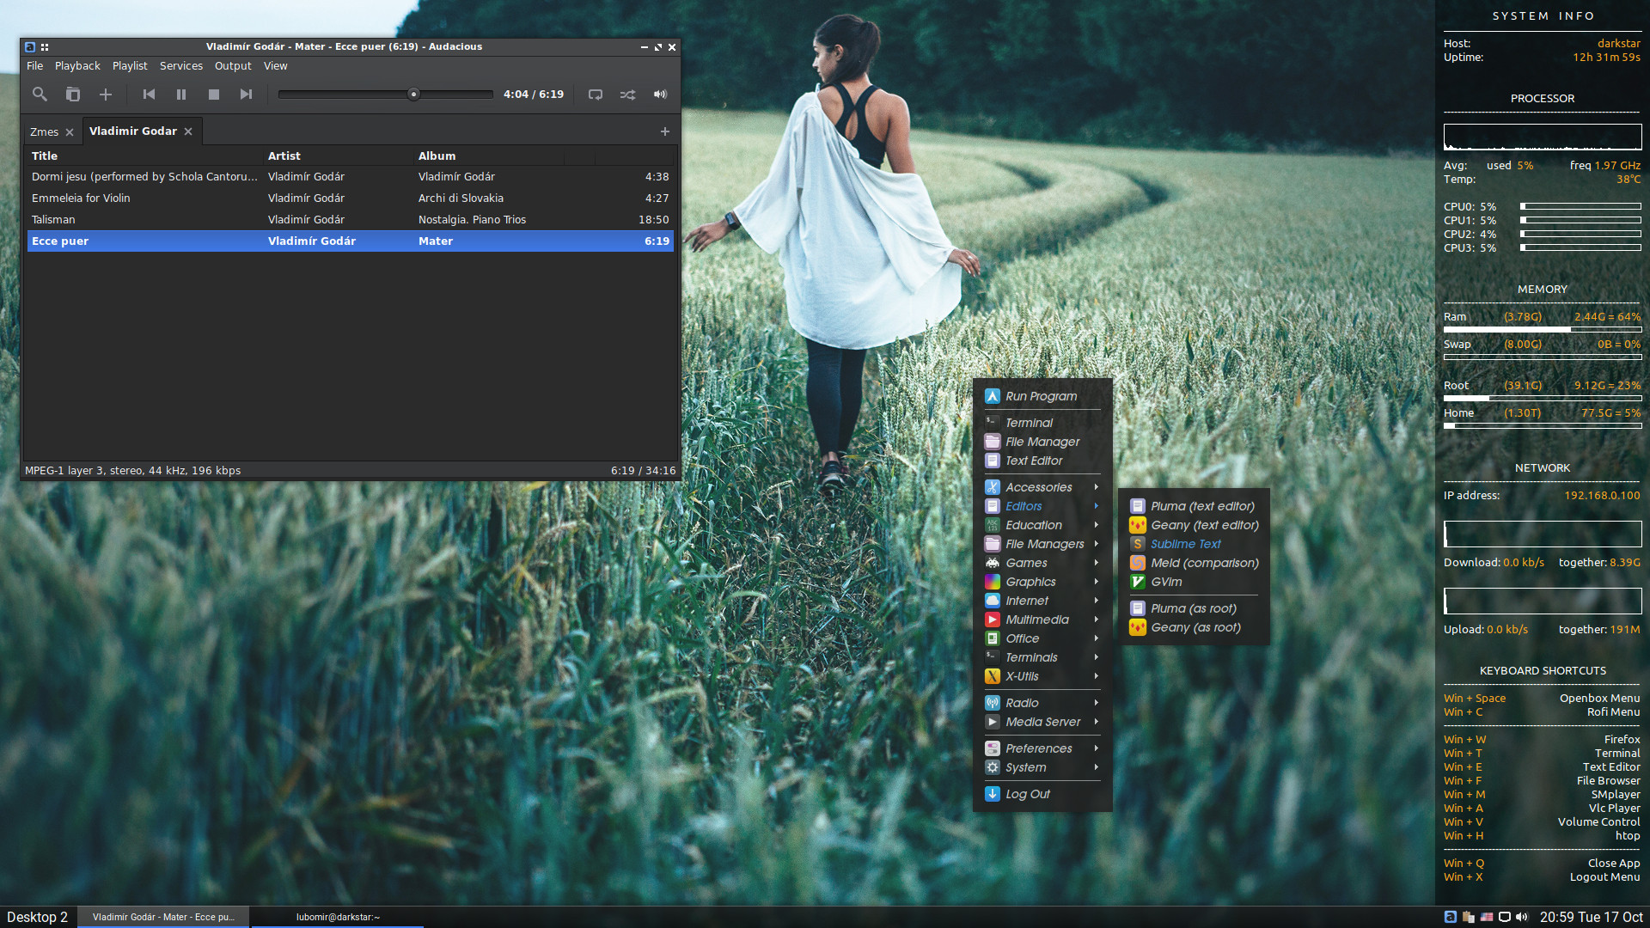Launch Sublime Text from Editors submenu
The height and width of the screenshot is (928, 1650).
click(x=1185, y=544)
